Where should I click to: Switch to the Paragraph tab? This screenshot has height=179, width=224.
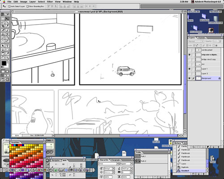[115, 160]
